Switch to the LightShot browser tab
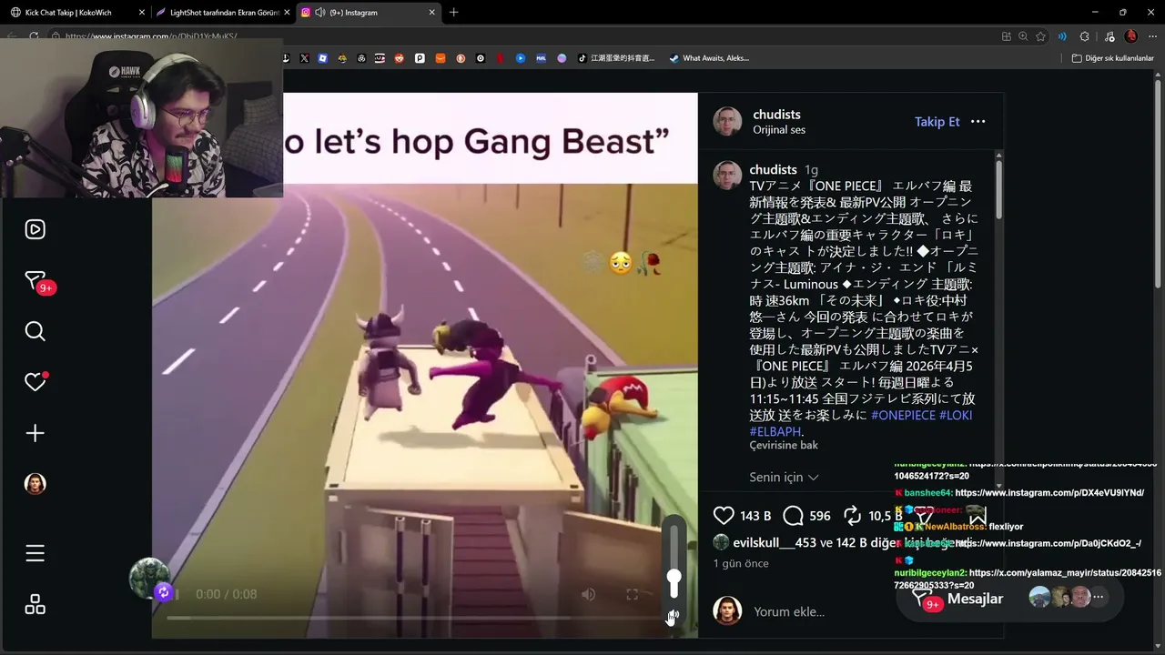The height and width of the screenshot is (655, 1165). [x=223, y=13]
